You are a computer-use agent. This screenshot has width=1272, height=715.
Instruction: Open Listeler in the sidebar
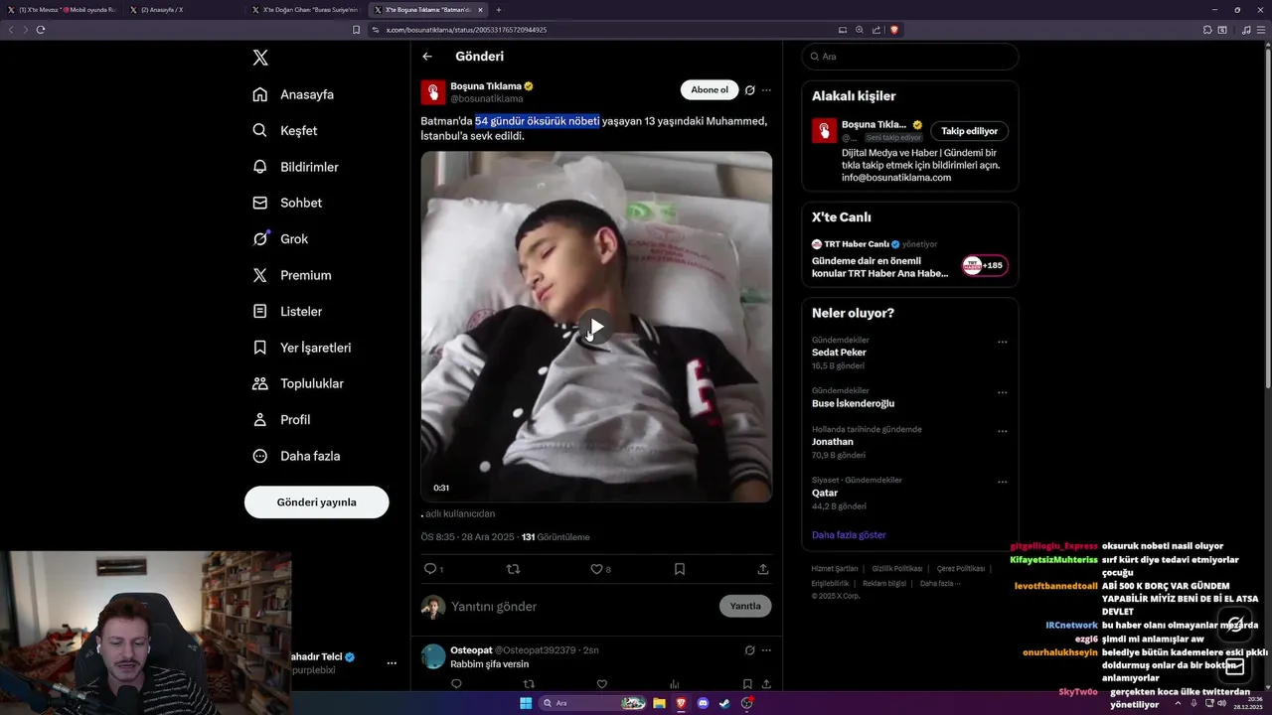pyautogui.click(x=287, y=312)
